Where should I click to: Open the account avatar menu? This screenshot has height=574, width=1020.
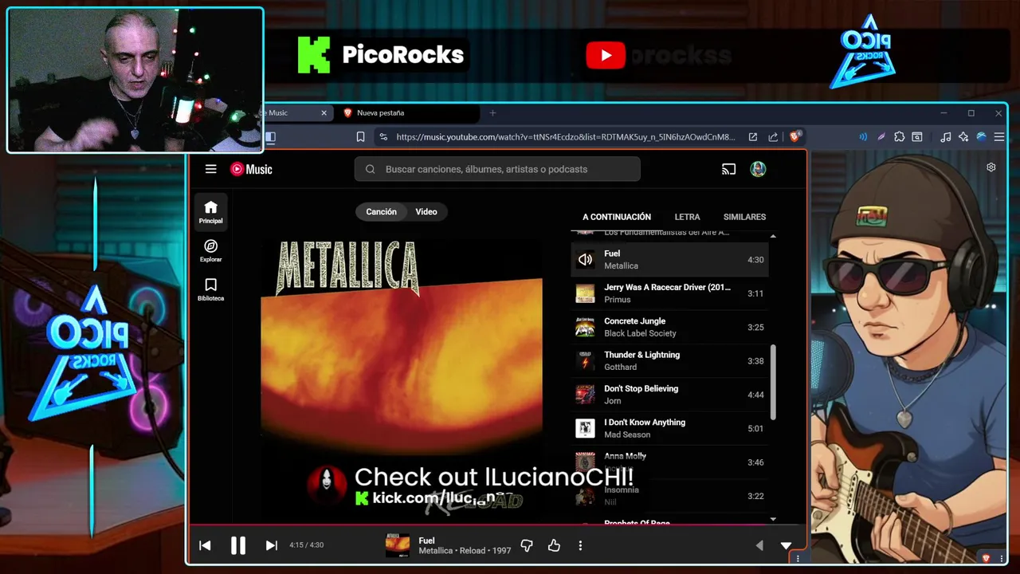coord(758,169)
